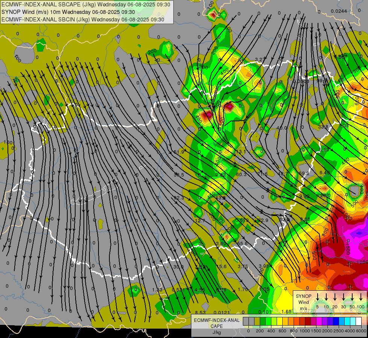Click the 92.3 value on the map
Screen dimensions: 368x338
click(x=179, y=198)
